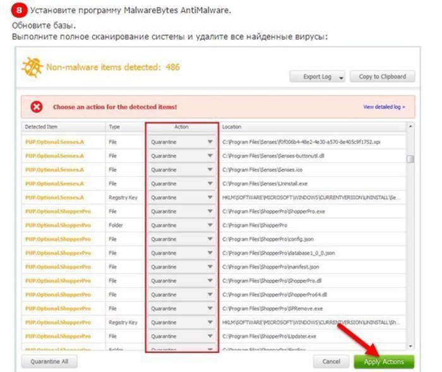Click green Apply Actions button
The width and height of the screenshot is (442, 372).
coord(384,362)
